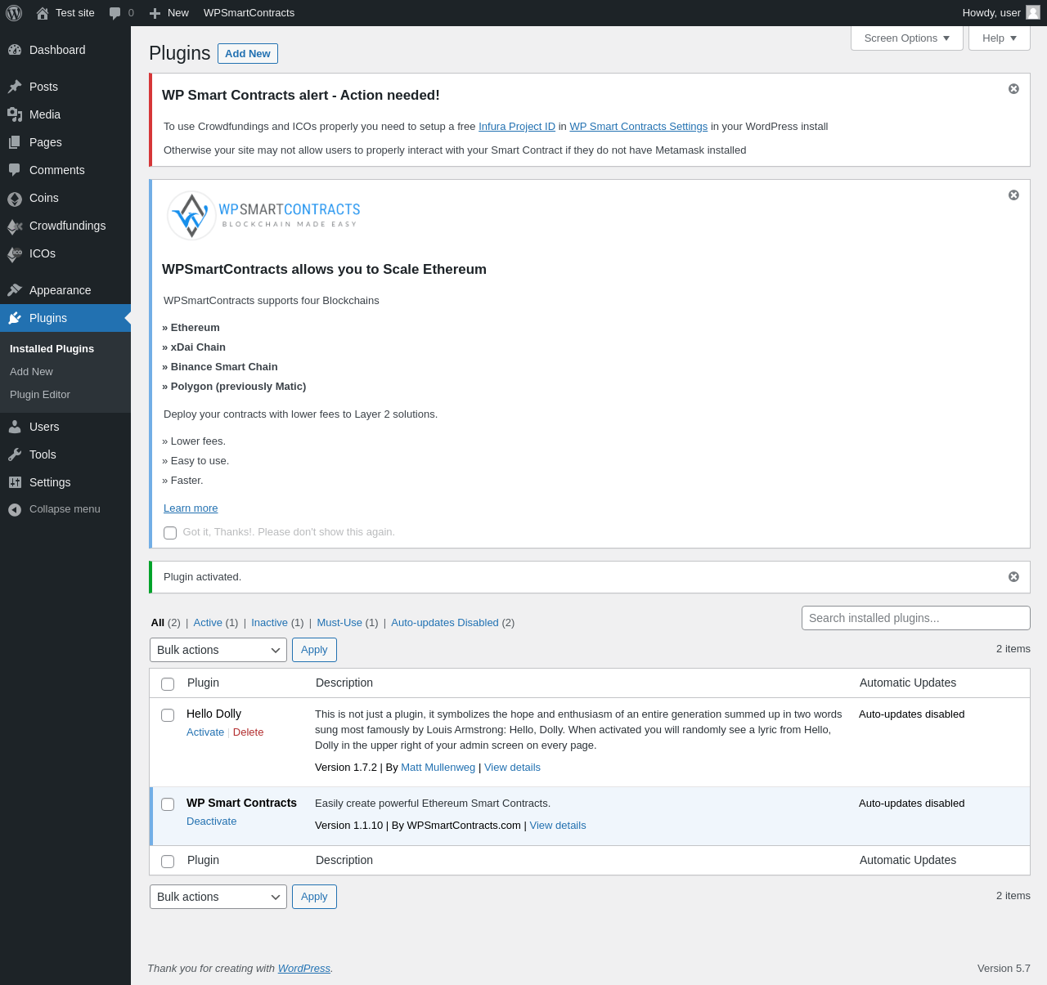Open WP Smart Contracts Settings link

click(x=639, y=126)
